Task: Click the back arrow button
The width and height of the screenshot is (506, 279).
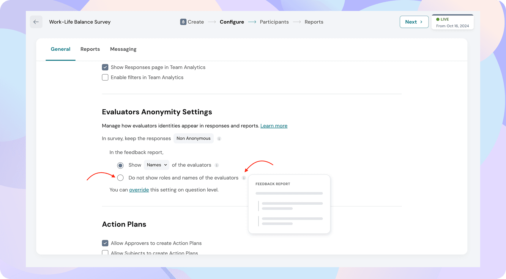Action: [x=36, y=22]
